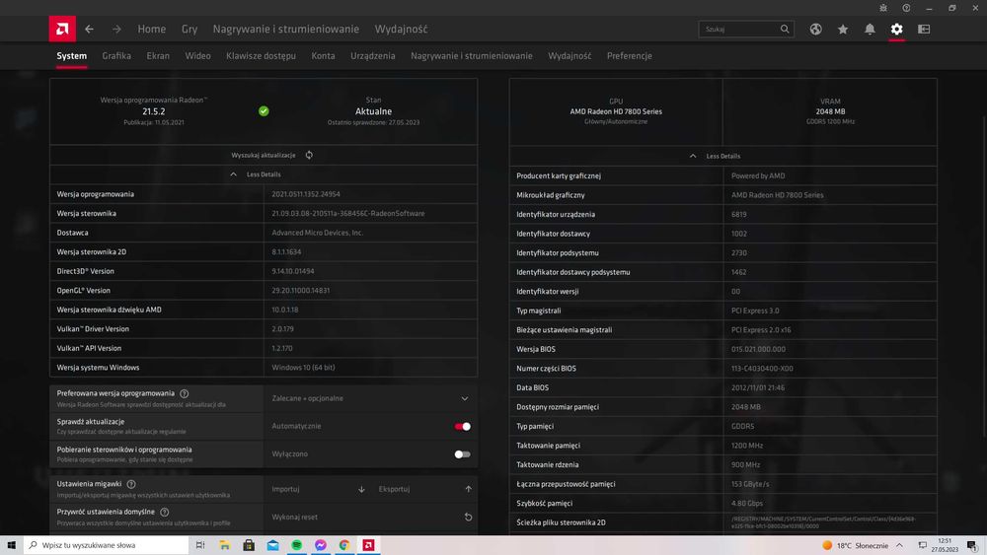Open help question mark in title bar
This screenshot has width=987, height=555.
(906, 8)
